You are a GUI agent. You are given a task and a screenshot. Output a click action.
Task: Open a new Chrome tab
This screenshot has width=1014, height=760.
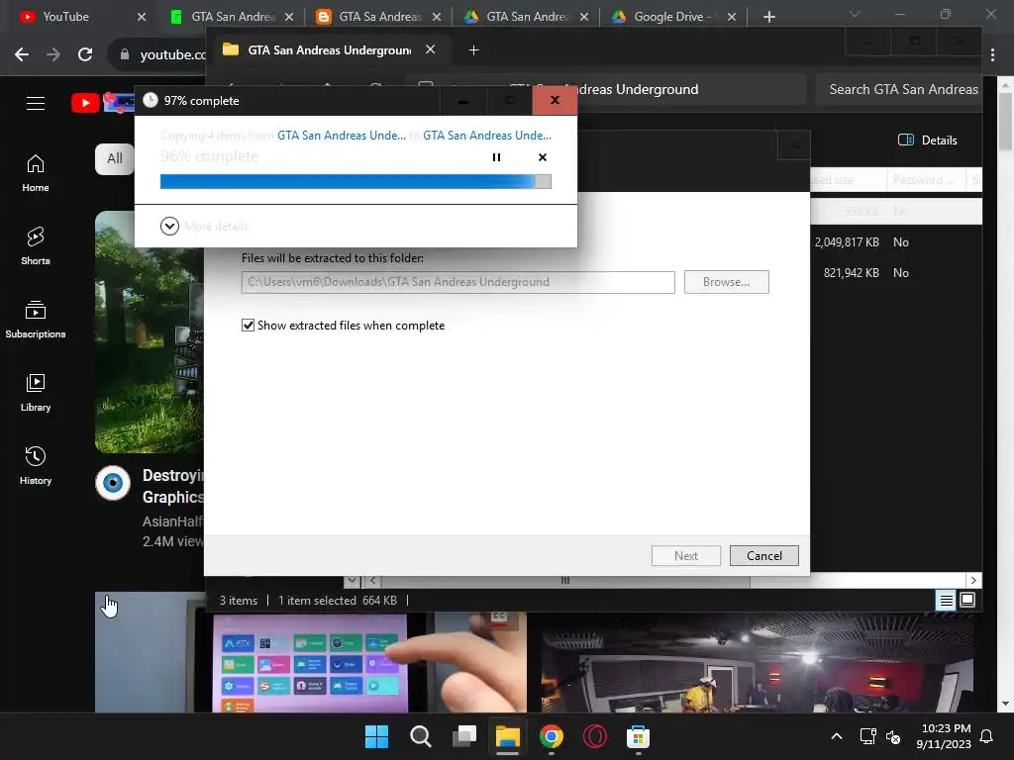coord(768,17)
